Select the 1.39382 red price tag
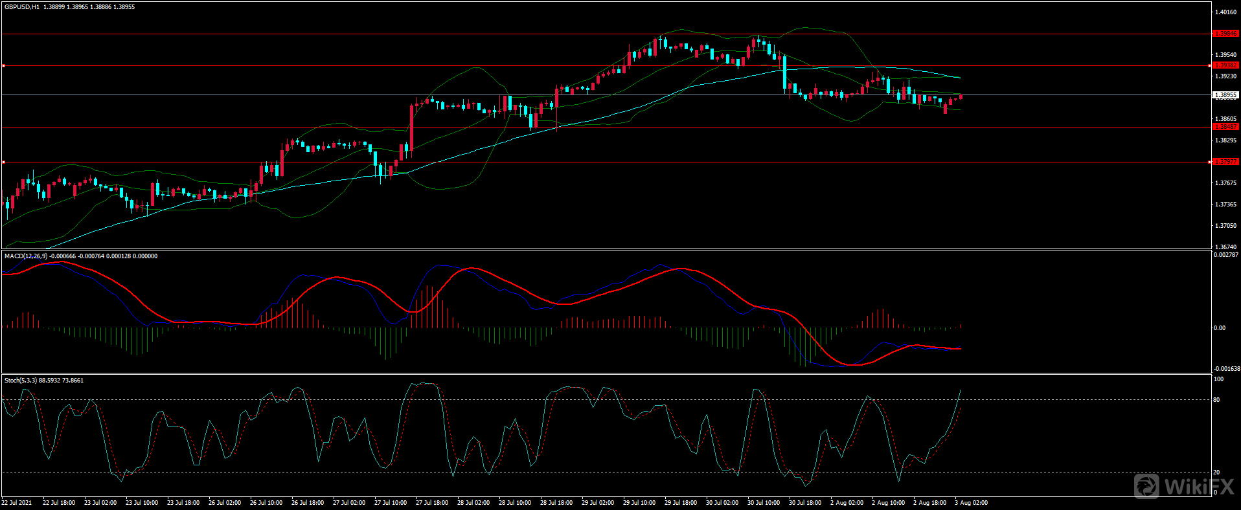This screenshot has width=1241, height=510. pos(1225,65)
